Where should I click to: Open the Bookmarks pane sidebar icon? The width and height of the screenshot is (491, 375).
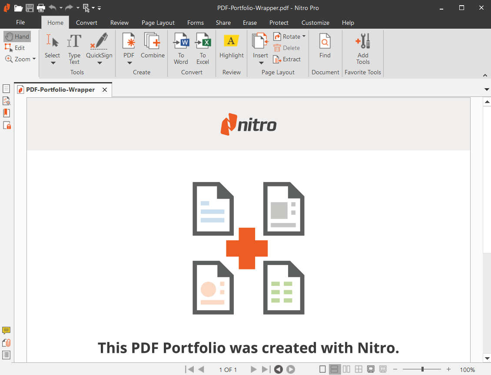click(x=6, y=113)
